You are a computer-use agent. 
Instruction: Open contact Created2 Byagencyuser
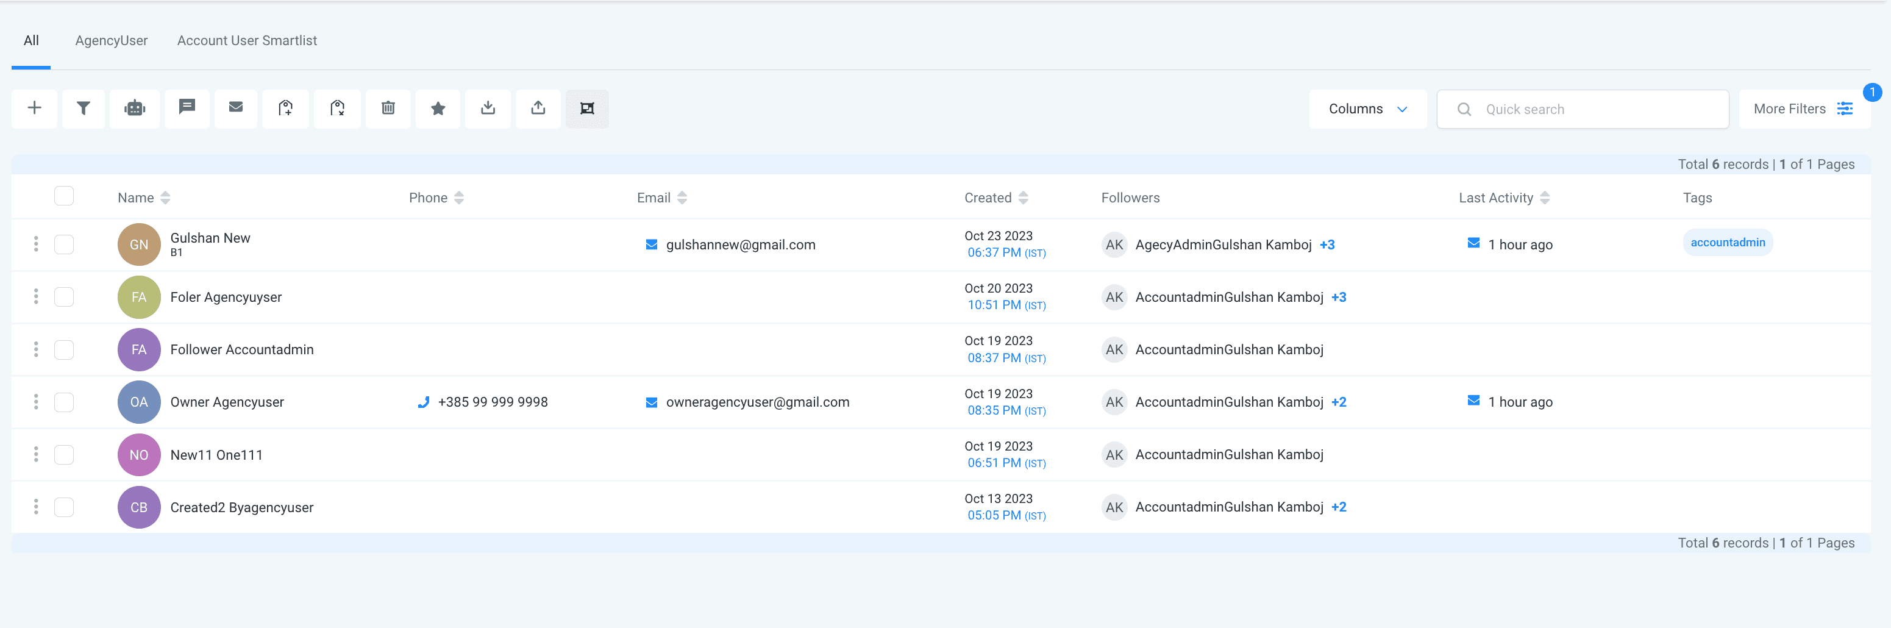click(241, 507)
